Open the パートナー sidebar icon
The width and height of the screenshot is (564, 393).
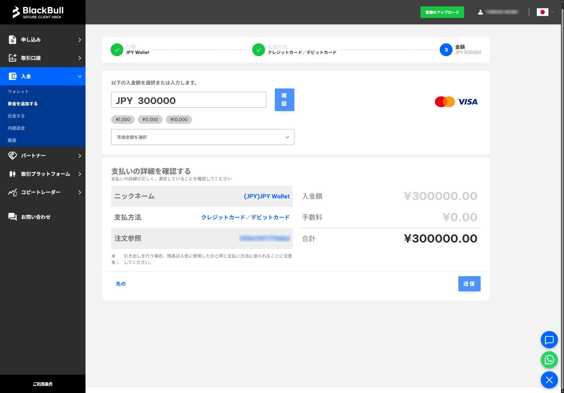[12, 156]
